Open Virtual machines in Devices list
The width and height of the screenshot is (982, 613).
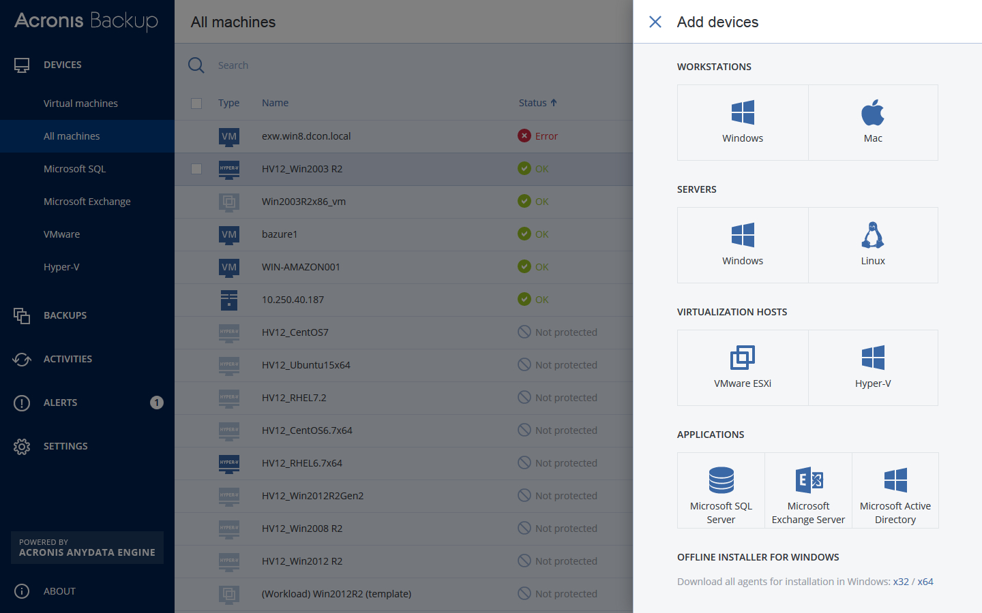80,104
